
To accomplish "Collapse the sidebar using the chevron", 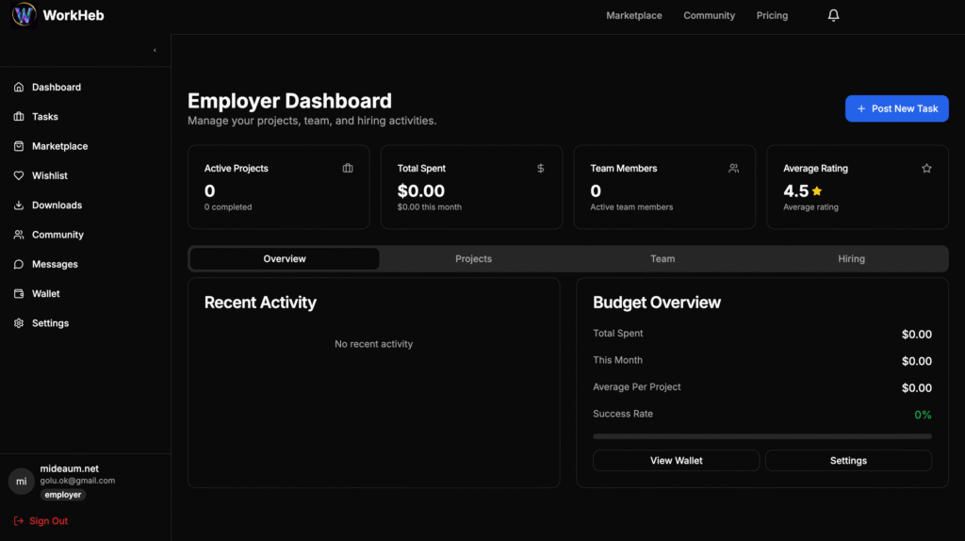I will point(155,51).
